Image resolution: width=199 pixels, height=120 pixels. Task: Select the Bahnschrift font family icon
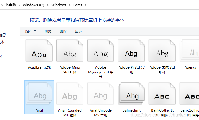coord(131,93)
